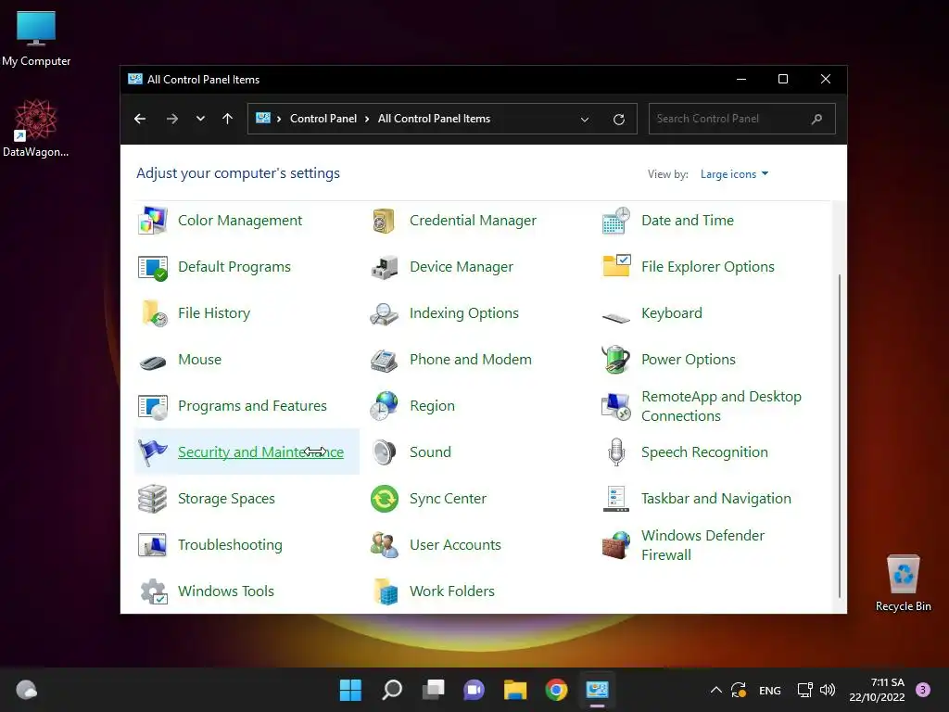
Task: Click the Default Programs icon
Action: [x=153, y=267]
